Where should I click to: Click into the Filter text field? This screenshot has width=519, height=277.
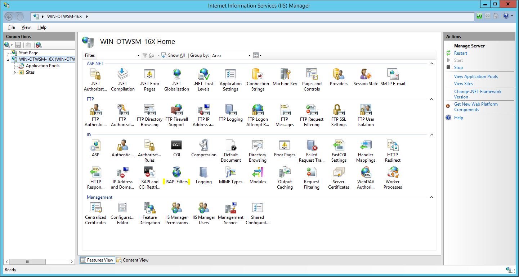click(117, 55)
